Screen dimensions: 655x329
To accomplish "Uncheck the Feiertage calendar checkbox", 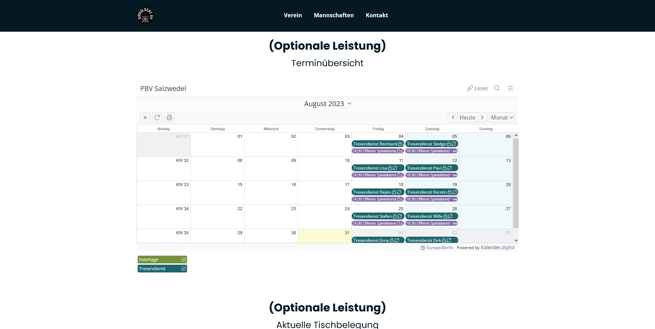I will pyautogui.click(x=184, y=259).
